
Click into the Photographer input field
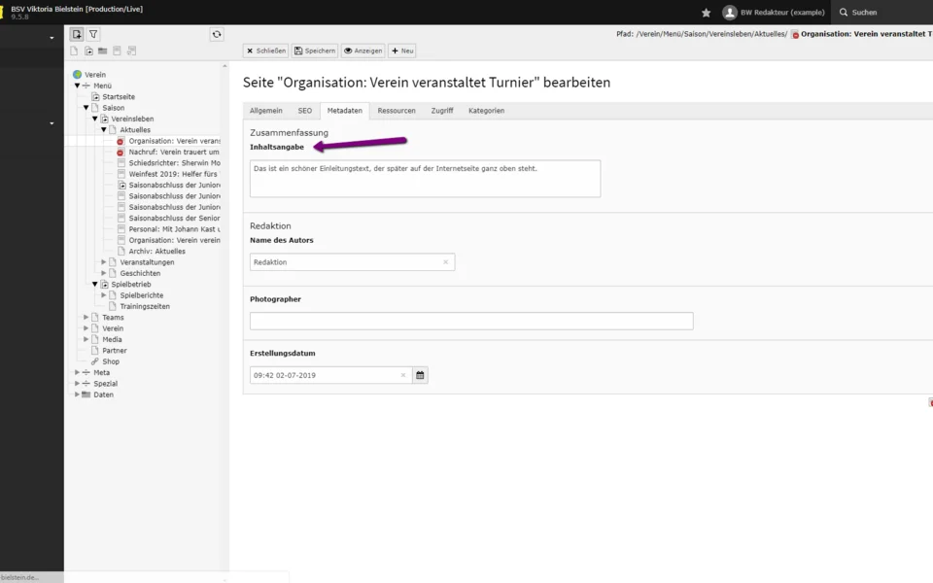[471, 321]
